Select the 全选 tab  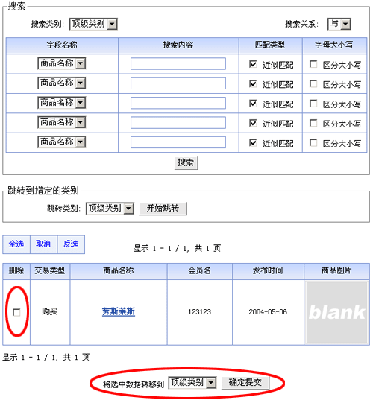click(x=16, y=244)
